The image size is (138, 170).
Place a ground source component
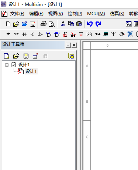8,34
